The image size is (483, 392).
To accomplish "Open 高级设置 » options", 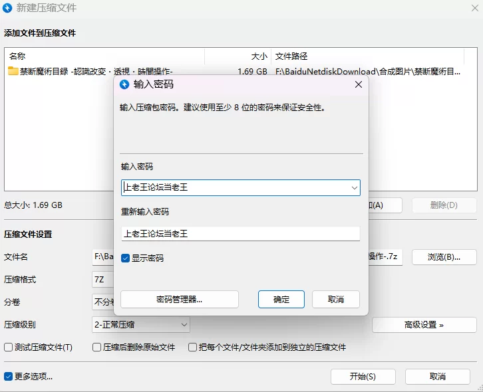I will coord(424,325).
